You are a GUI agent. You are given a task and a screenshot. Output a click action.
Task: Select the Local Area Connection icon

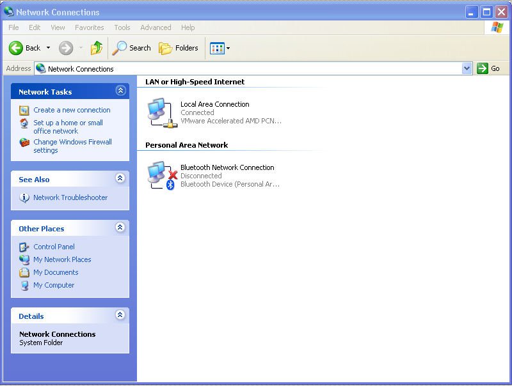[160, 112]
